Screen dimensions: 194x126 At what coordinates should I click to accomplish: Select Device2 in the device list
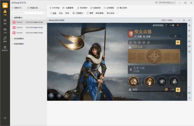click(x=29, y=28)
